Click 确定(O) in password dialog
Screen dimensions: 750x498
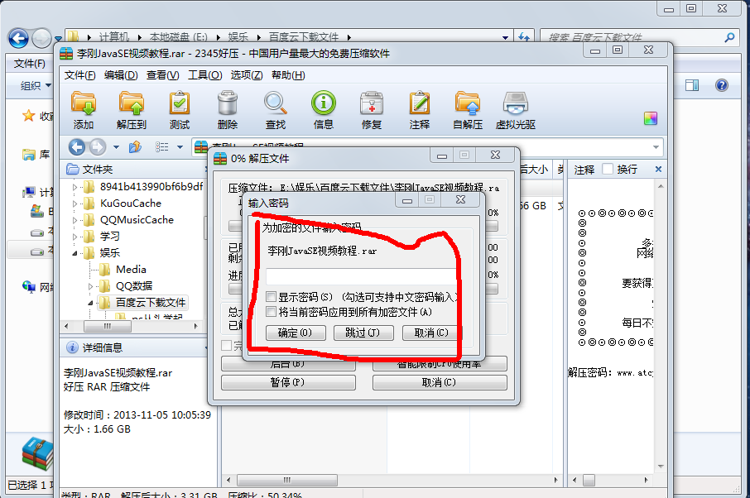pos(296,333)
